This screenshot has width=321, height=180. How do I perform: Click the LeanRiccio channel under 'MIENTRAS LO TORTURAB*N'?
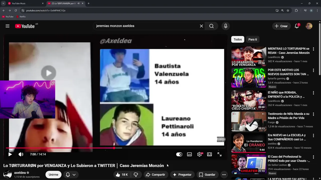(x=274, y=57)
